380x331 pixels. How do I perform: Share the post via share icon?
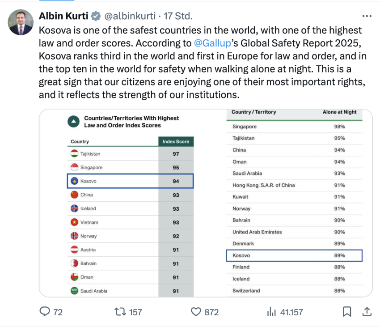click(x=367, y=311)
